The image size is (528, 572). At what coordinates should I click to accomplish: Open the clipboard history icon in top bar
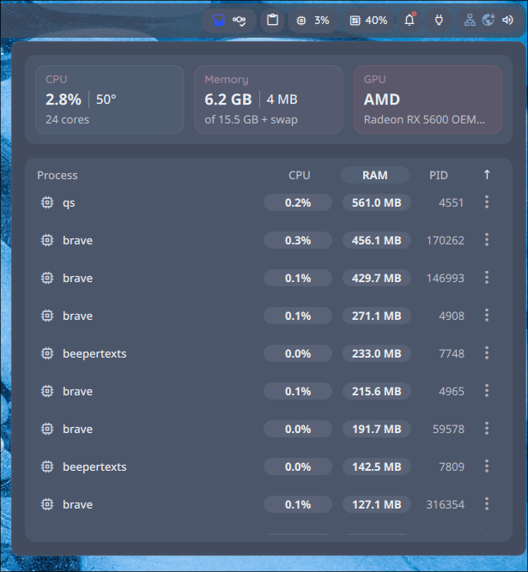272,20
